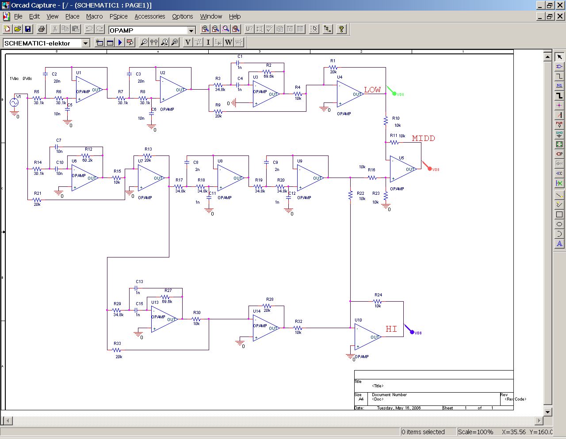Click the Save document icon
566x439 pixels.
28,29
